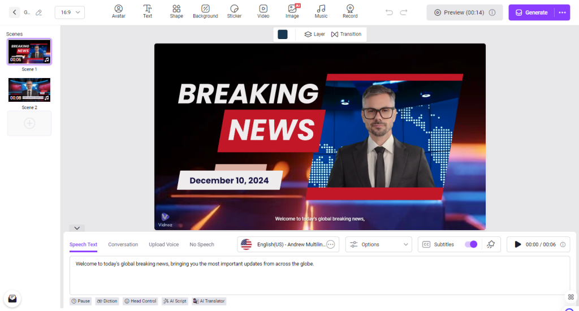Toggle the Subtitles switch off
Image resolution: width=579 pixels, height=311 pixels.
[x=470, y=244]
